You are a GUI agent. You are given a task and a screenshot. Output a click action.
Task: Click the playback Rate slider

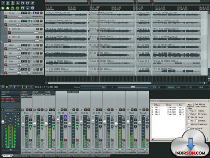point(133,87)
